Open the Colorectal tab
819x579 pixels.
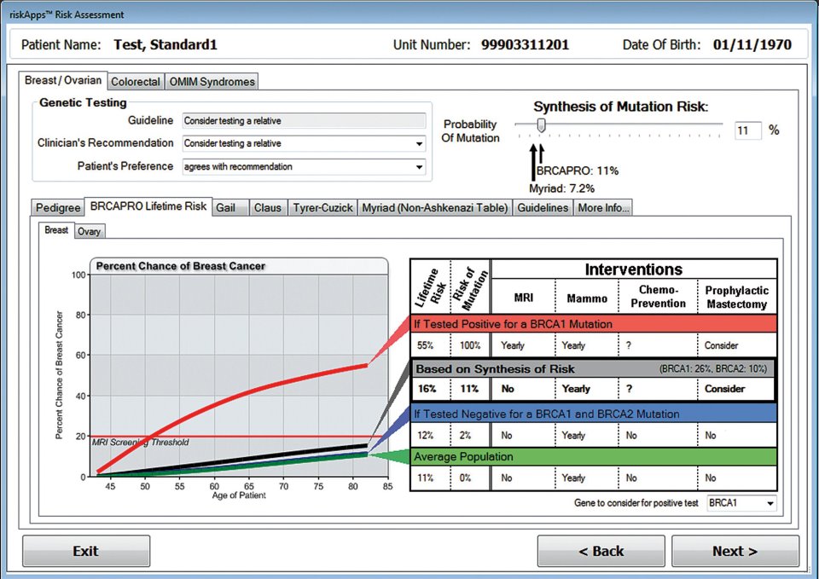pos(136,82)
